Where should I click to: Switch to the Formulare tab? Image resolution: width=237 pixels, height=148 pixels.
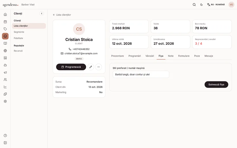pyautogui.click(x=184, y=56)
